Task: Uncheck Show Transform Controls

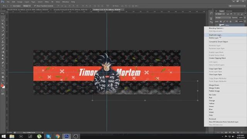Action: coord(35,6)
